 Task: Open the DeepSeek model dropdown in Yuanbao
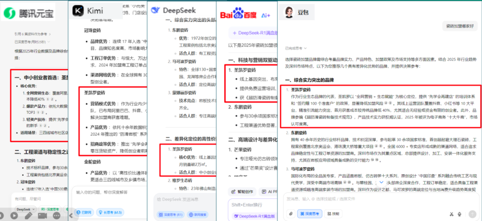25,209
